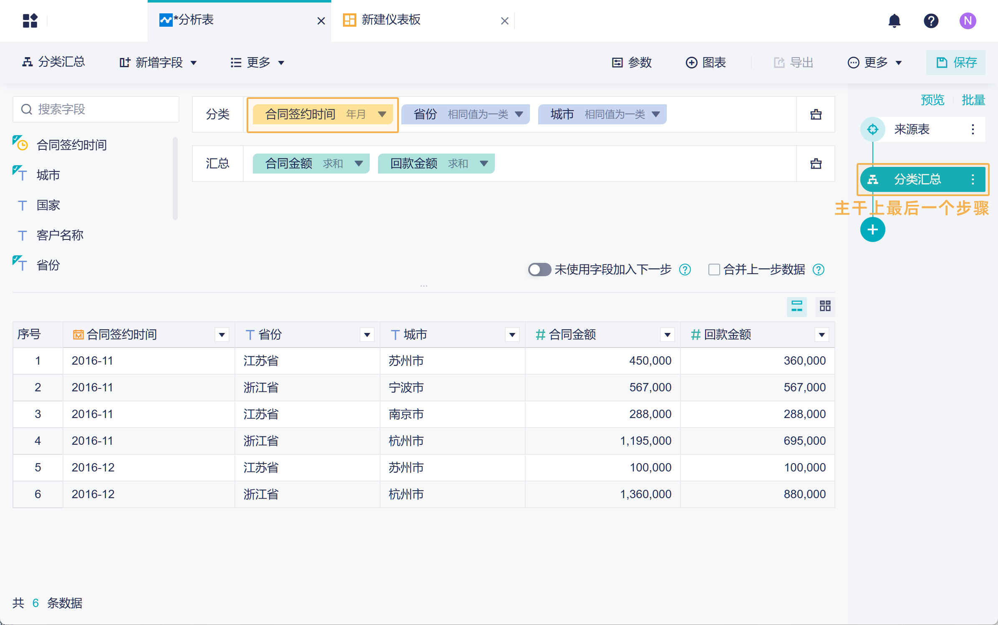Click the 预览 link
This screenshot has width=998, height=625.
(x=932, y=100)
